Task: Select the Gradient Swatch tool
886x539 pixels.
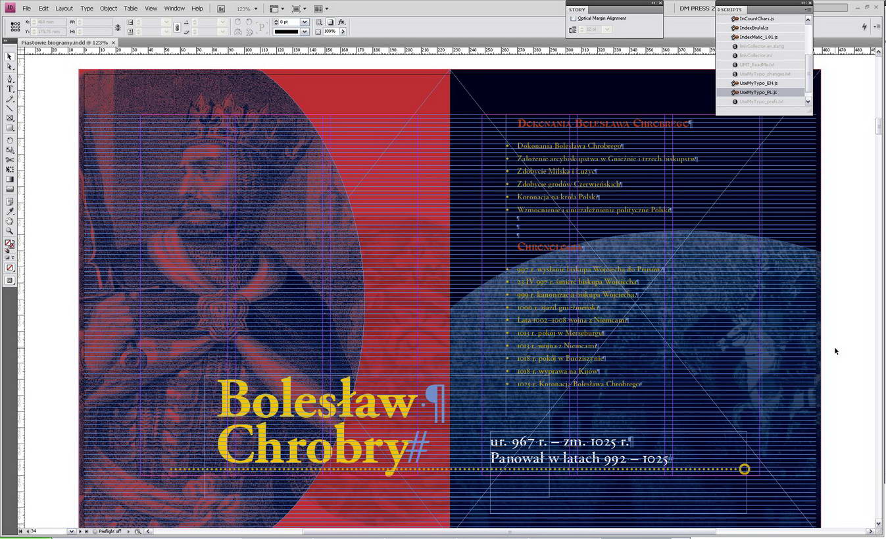Action: (9, 180)
